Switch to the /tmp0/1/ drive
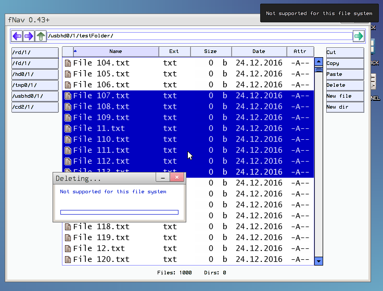 tap(35, 85)
